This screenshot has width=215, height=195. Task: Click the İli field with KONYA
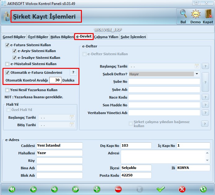[193, 168]
